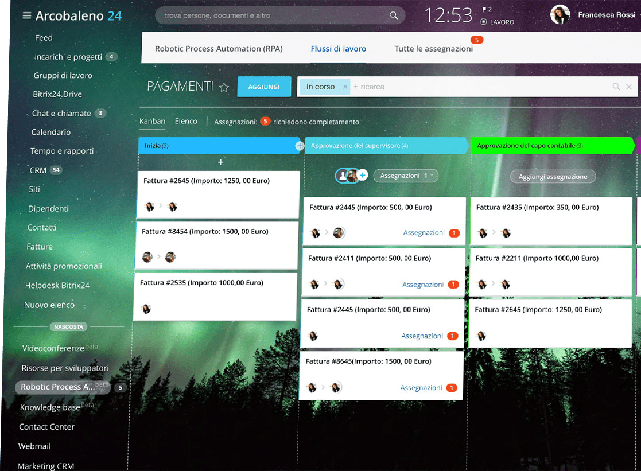Select the Kanban view tab

click(152, 122)
